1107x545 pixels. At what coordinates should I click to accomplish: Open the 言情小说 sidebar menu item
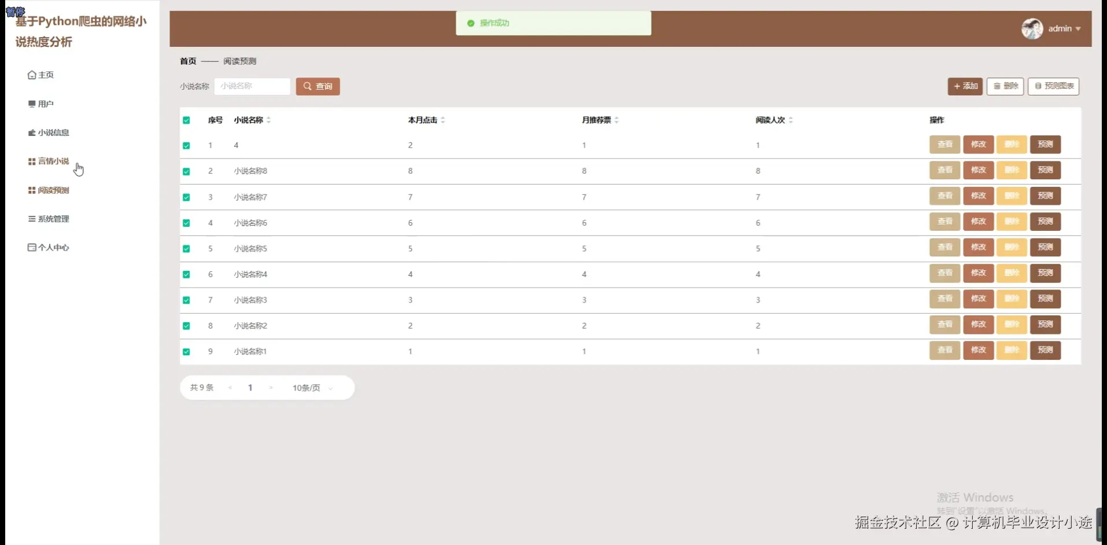point(49,161)
